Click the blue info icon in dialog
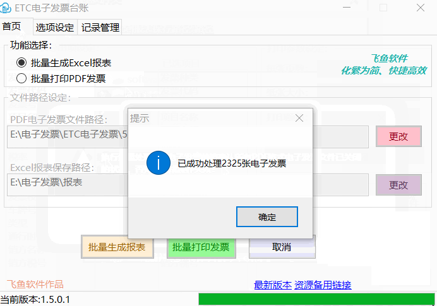The image size is (437, 306). (159, 163)
